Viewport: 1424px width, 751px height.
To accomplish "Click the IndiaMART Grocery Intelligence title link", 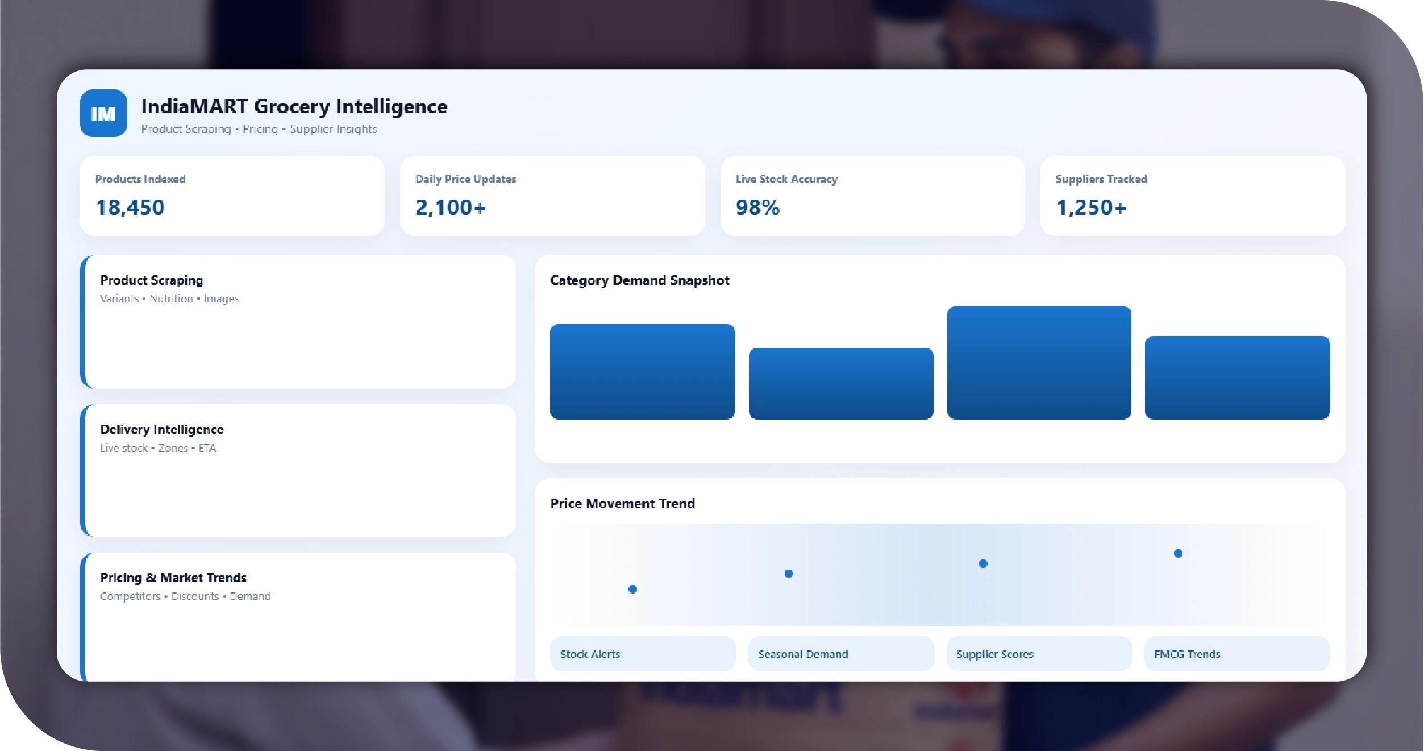I will pos(294,106).
